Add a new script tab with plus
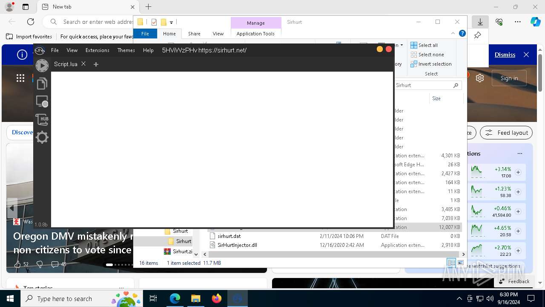 pyautogui.click(x=96, y=64)
